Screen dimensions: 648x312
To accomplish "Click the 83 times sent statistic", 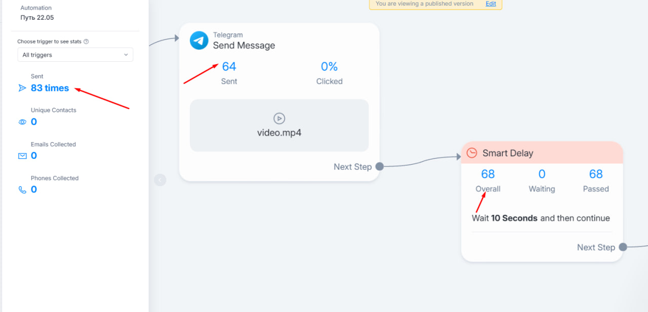I will click(x=50, y=88).
